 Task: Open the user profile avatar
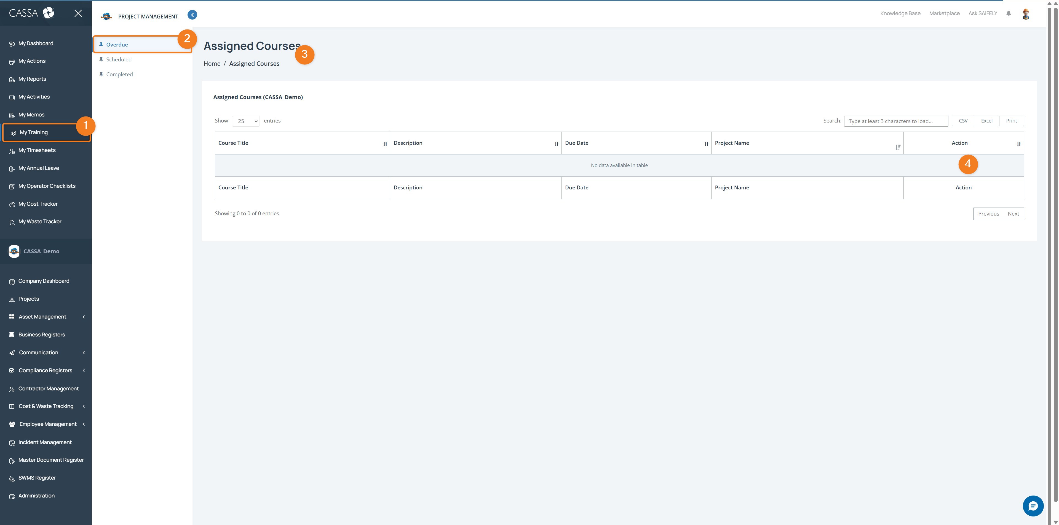click(x=1026, y=13)
